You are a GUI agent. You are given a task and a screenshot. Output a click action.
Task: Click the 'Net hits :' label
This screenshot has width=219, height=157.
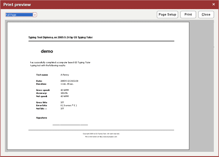coord(41,109)
